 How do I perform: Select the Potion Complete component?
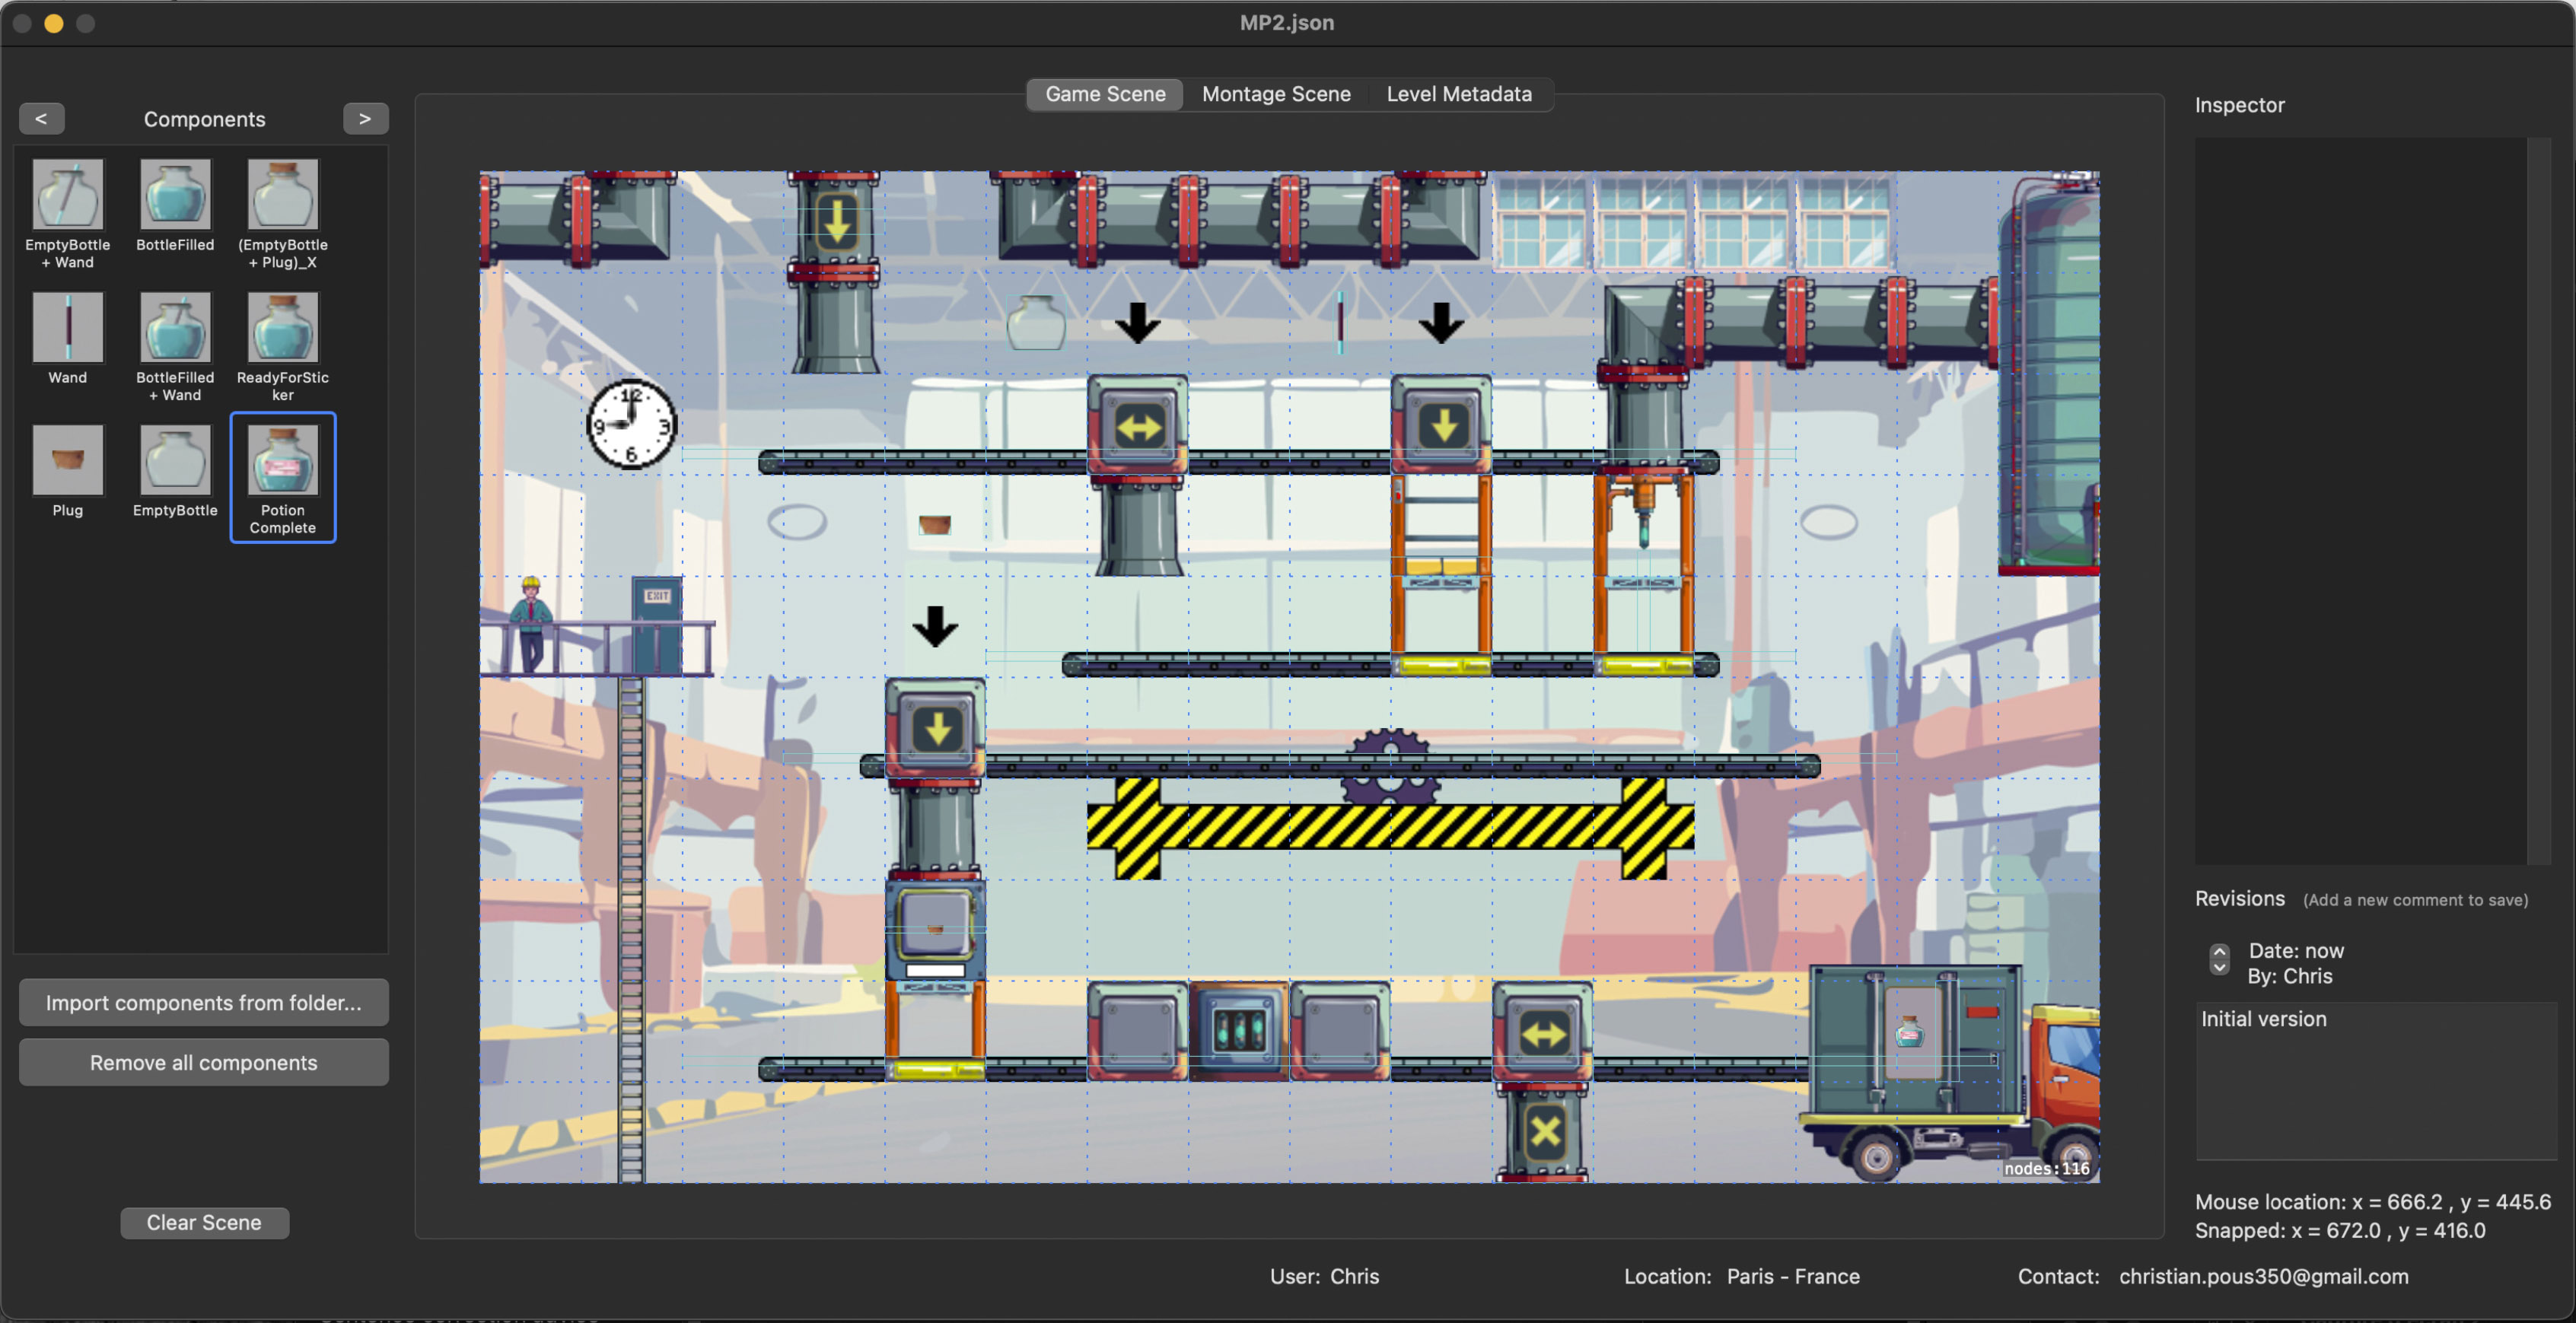click(x=283, y=460)
